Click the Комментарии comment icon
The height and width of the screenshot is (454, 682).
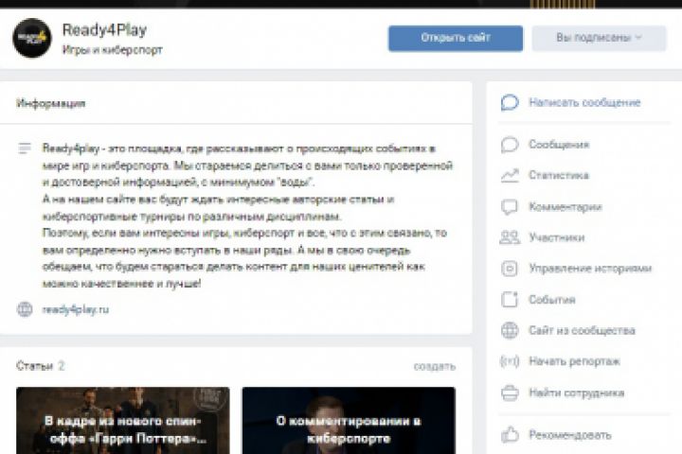click(510, 207)
